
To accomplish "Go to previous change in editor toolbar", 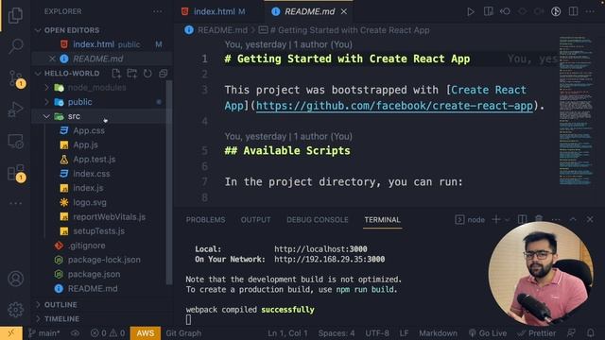I will pos(505,11).
